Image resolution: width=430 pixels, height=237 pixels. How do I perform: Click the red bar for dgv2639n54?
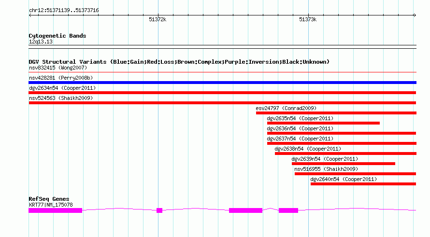click(344, 164)
